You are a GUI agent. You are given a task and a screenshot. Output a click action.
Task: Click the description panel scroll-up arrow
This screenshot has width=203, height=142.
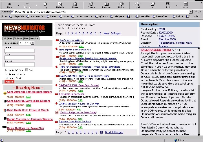coord(199,48)
